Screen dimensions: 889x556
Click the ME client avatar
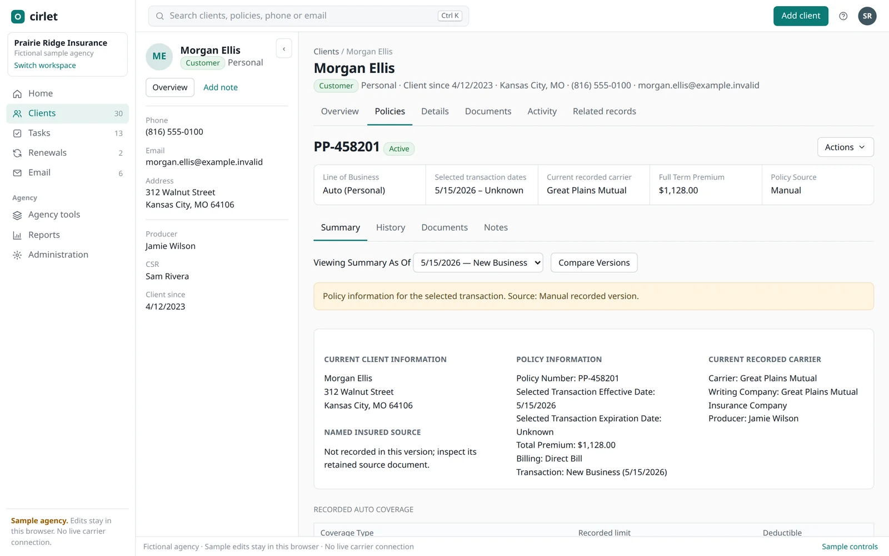pos(159,57)
